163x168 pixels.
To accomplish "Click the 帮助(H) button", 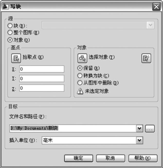I will coord(143,158).
